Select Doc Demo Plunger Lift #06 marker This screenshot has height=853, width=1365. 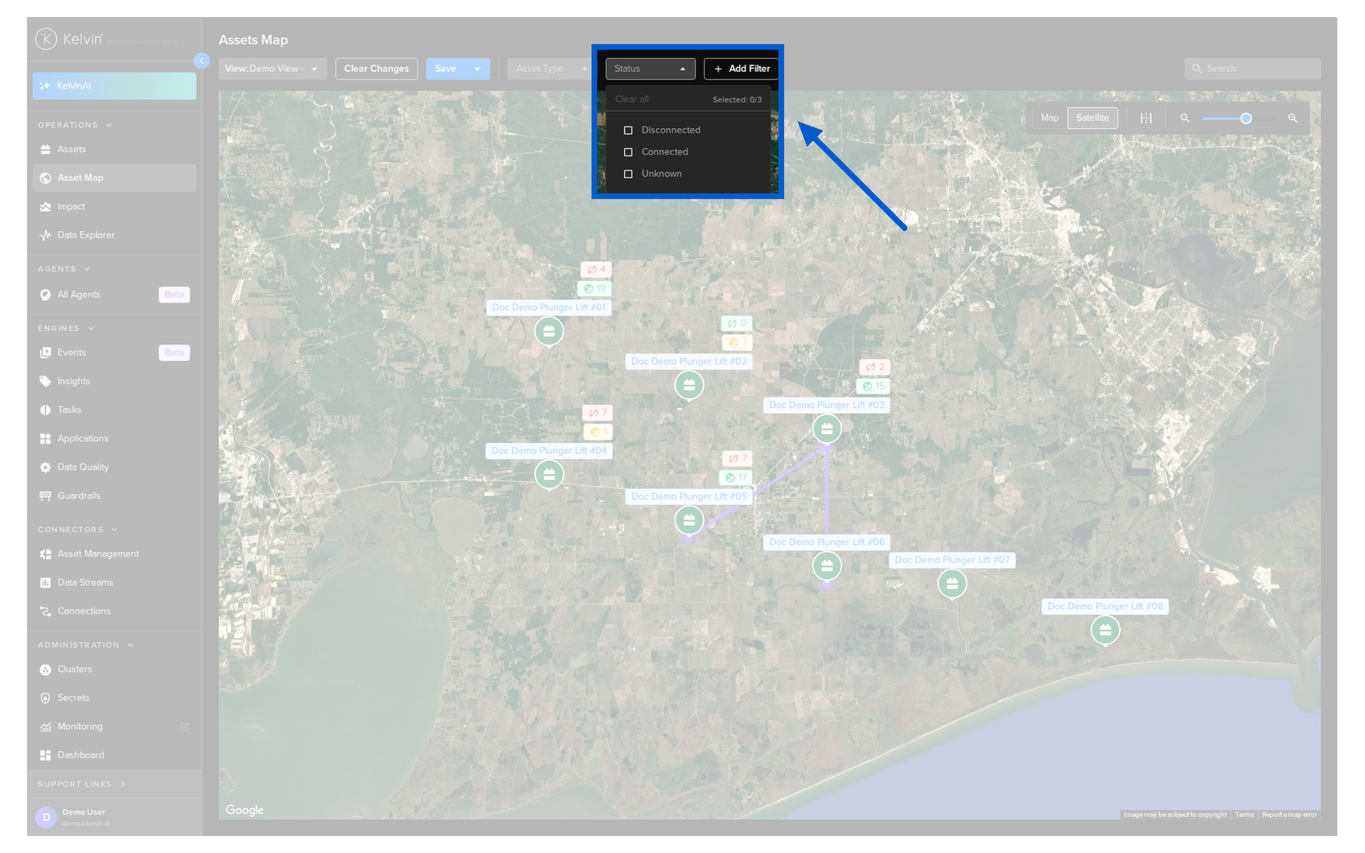click(x=827, y=566)
